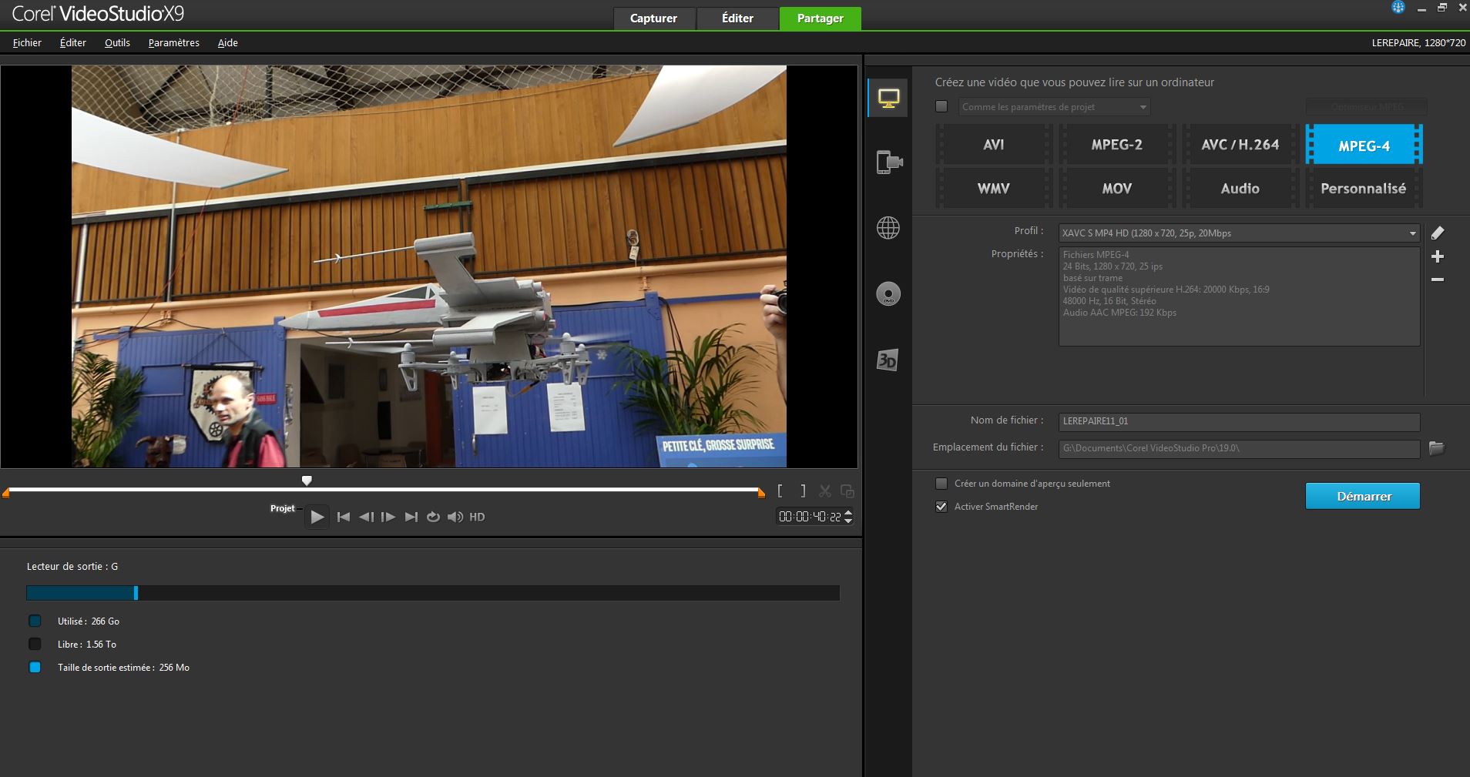
Task: Edit the profile with pencil icon
Action: point(1438,233)
